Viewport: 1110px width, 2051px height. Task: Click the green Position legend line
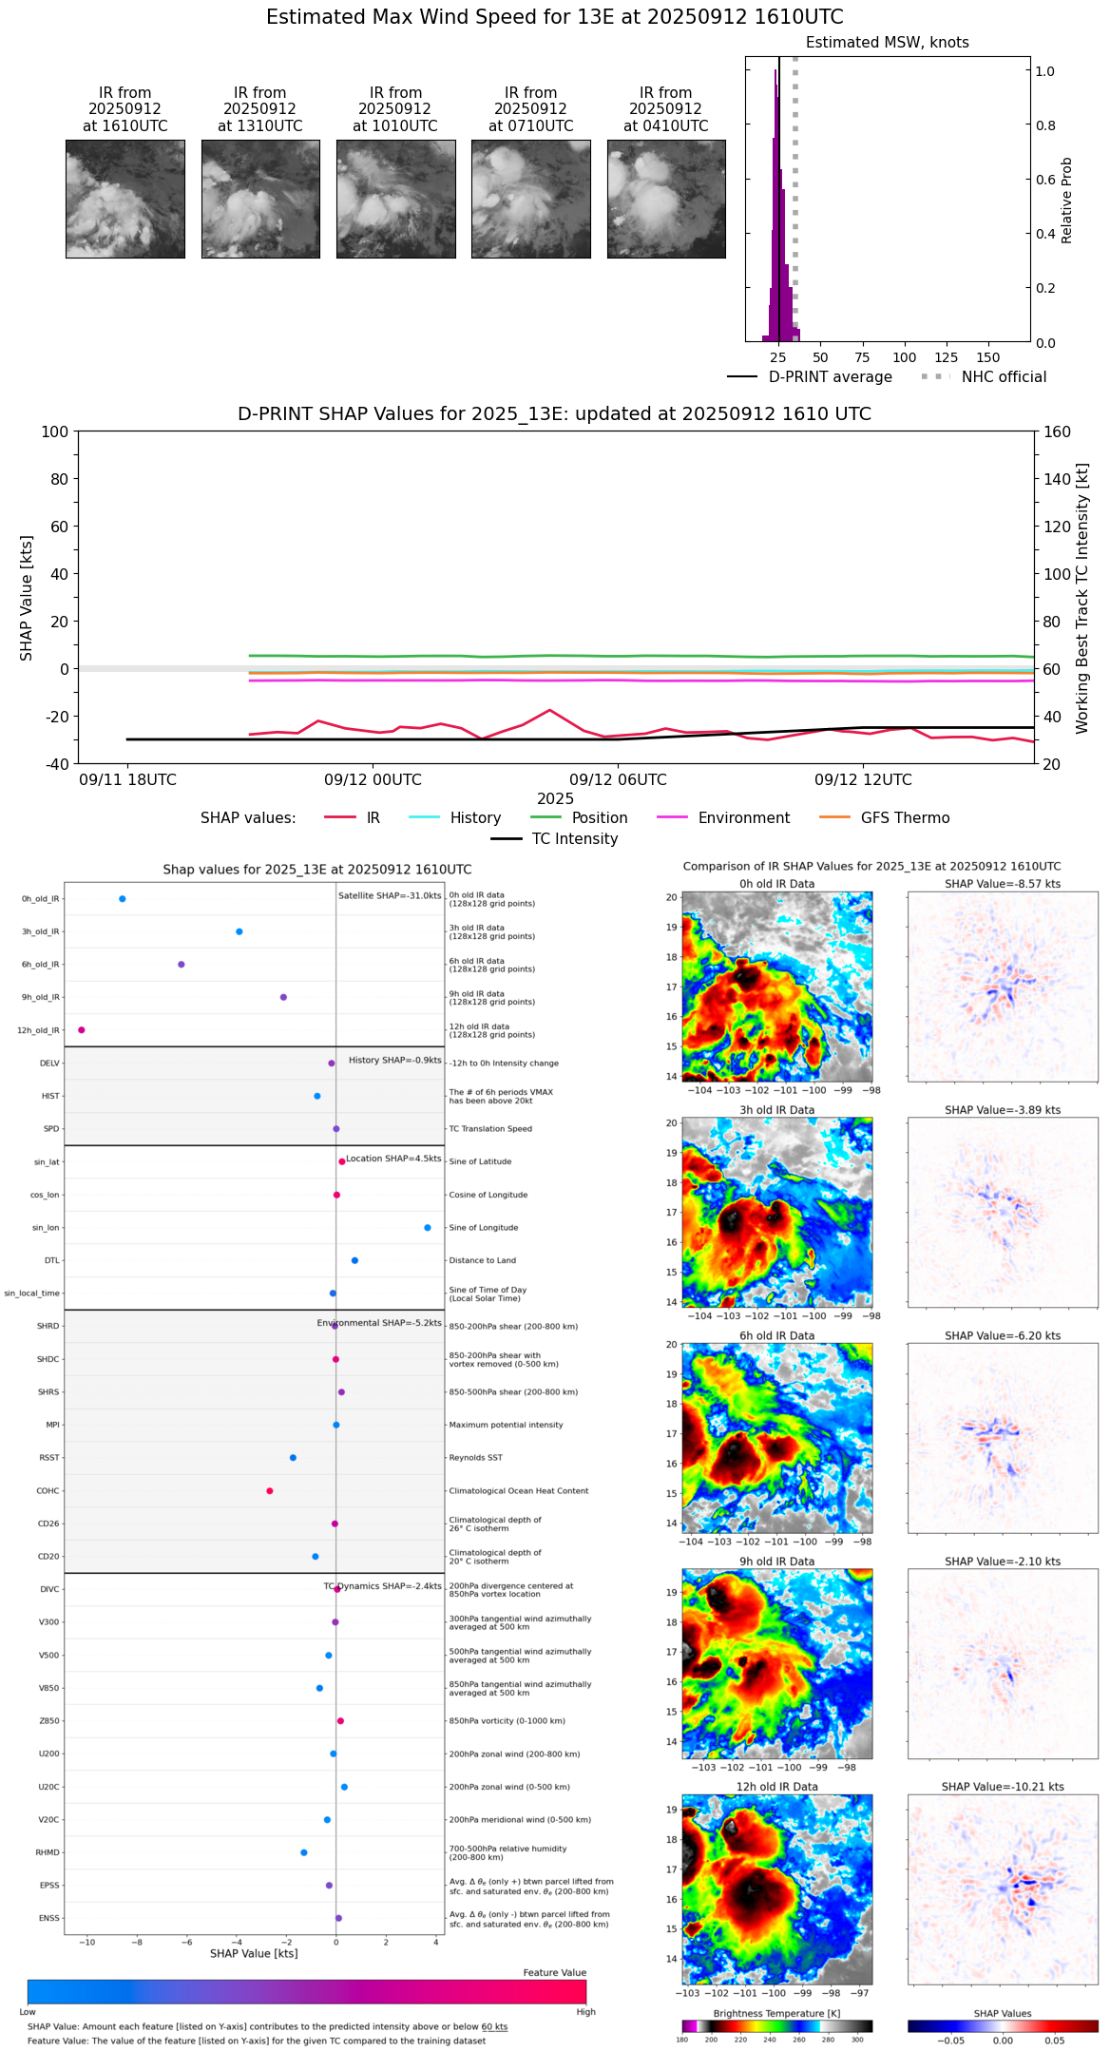pos(545,817)
